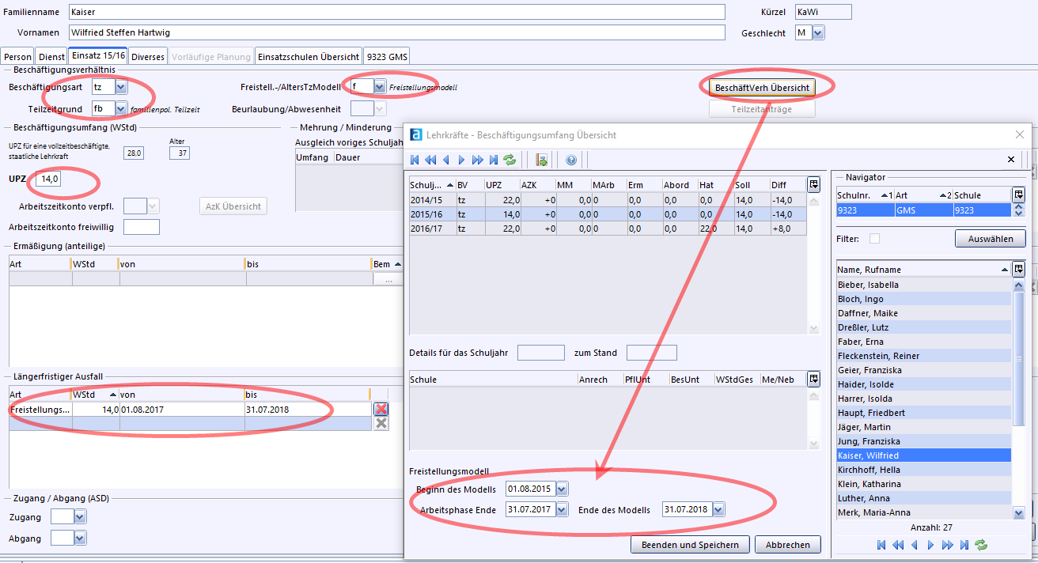The width and height of the screenshot is (1038, 563).
Task: Select Luther, Anna in teacher list
Action: pos(923,498)
